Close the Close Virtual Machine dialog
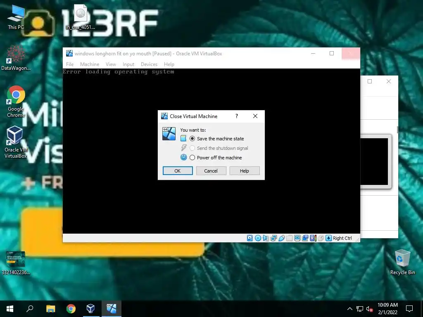Viewport: 423px width, 317px height. pyautogui.click(x=255, y=116)
